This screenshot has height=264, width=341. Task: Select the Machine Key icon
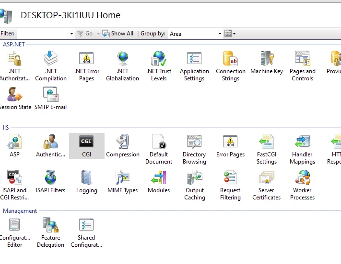click(267, 63)
